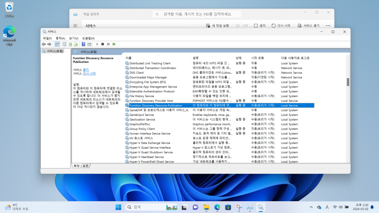Click the services list vertical scrollbar thumb
The width and height of the screenshot is (379, 213).
tap(348, 82)
